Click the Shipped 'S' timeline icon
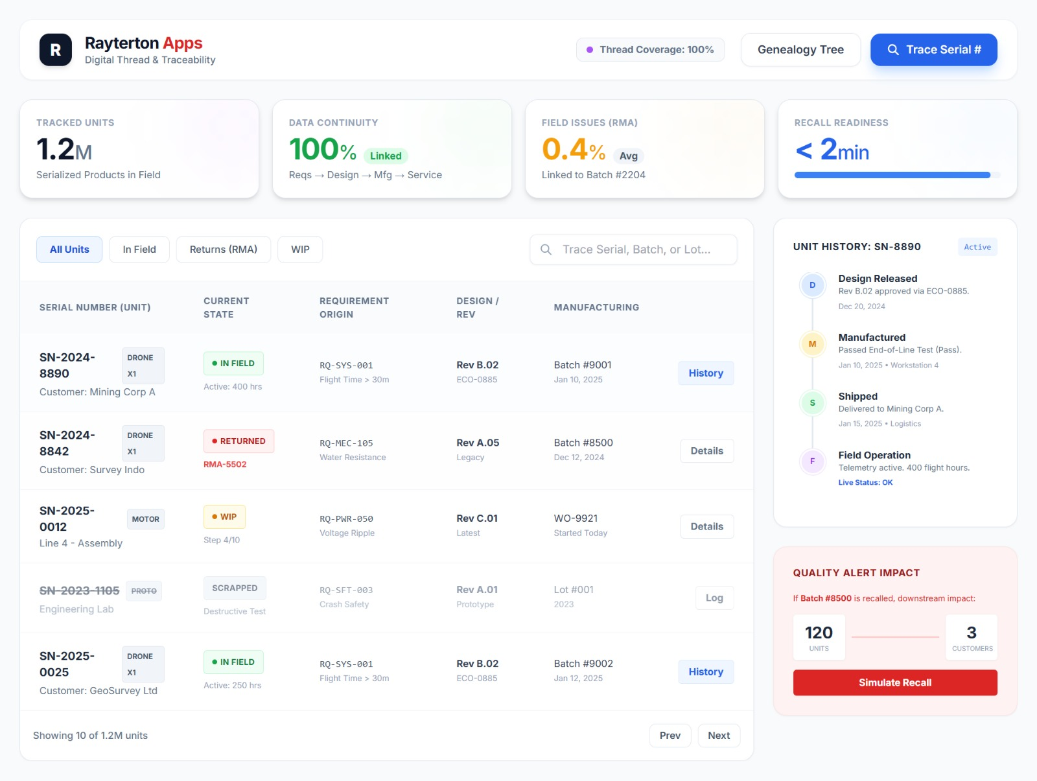1037x781 pixels. tap(812, 403)
